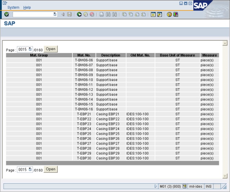Open the Help menu

point(27,7)
